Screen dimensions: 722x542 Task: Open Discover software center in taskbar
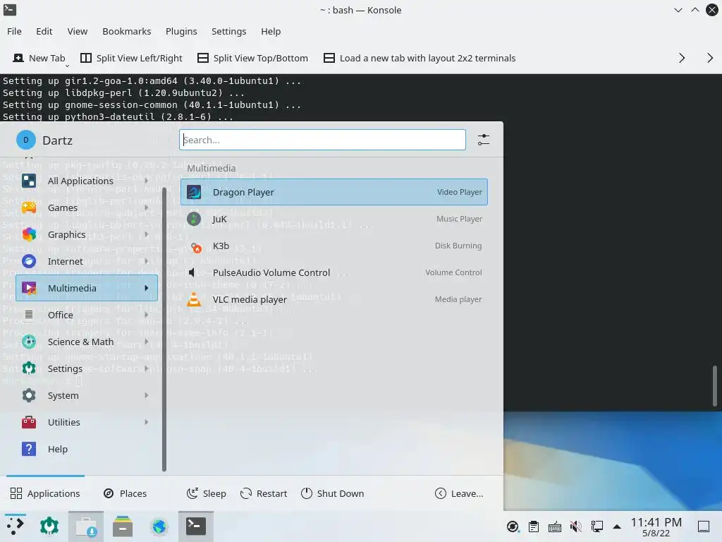coord(86,526)
